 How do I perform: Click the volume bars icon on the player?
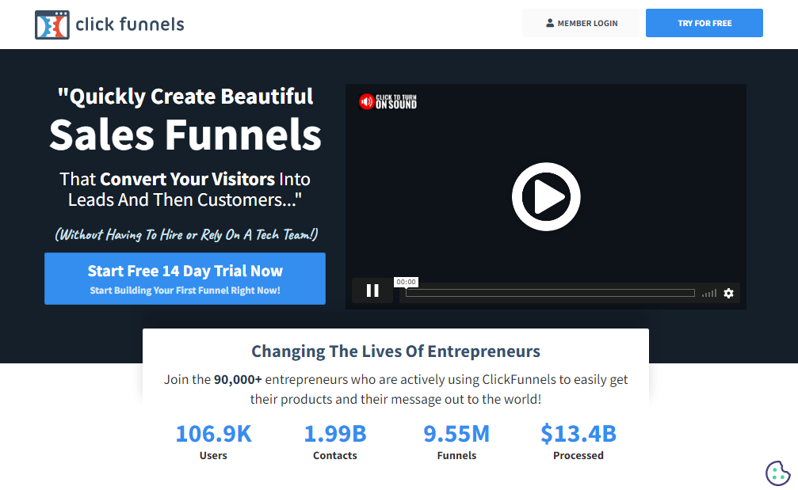click(708, 292)
